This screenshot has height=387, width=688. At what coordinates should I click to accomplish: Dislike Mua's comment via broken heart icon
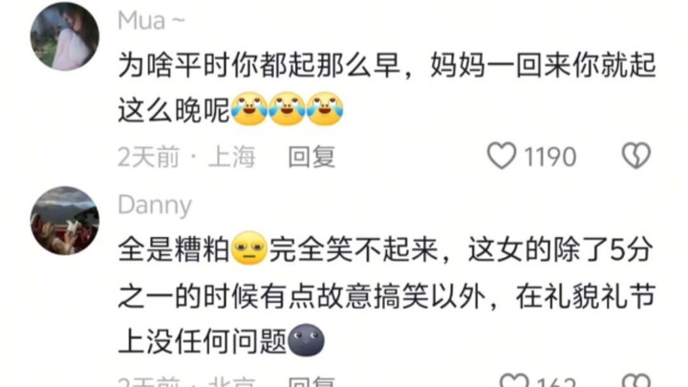[636, 156]
